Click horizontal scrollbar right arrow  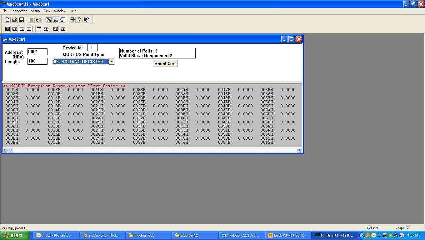299,150
